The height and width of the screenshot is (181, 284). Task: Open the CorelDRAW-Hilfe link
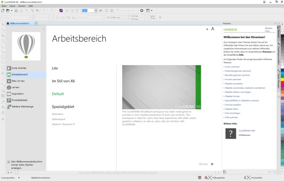247,131
